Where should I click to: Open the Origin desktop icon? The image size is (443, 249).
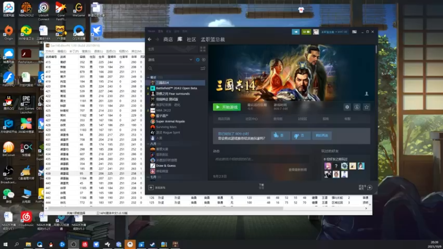[8, 33]
